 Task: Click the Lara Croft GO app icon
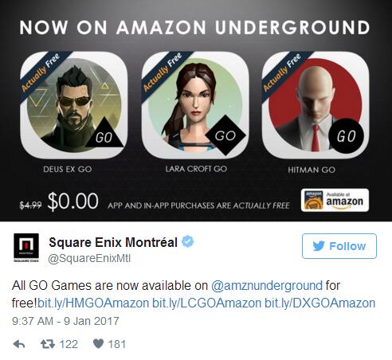(194, 105)
